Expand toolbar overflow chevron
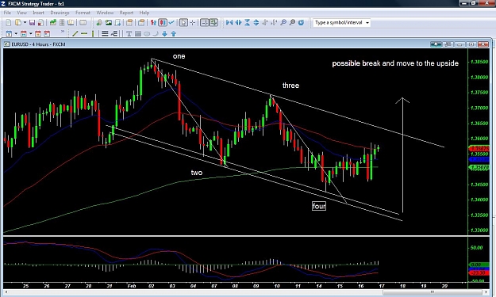496x297 pixels. point(63,32)
